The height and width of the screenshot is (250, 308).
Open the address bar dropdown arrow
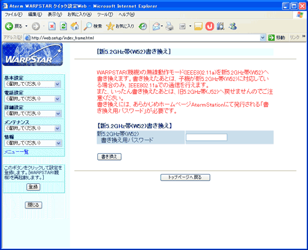point(262,38)
